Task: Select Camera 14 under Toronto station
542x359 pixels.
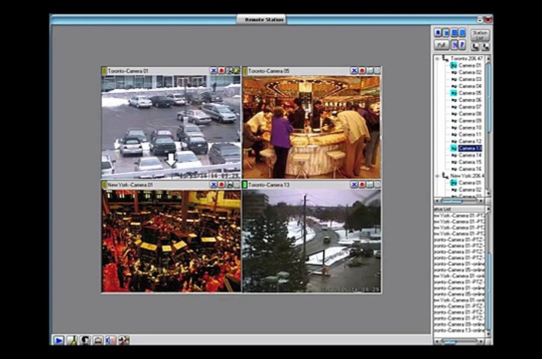Action: 470,155
